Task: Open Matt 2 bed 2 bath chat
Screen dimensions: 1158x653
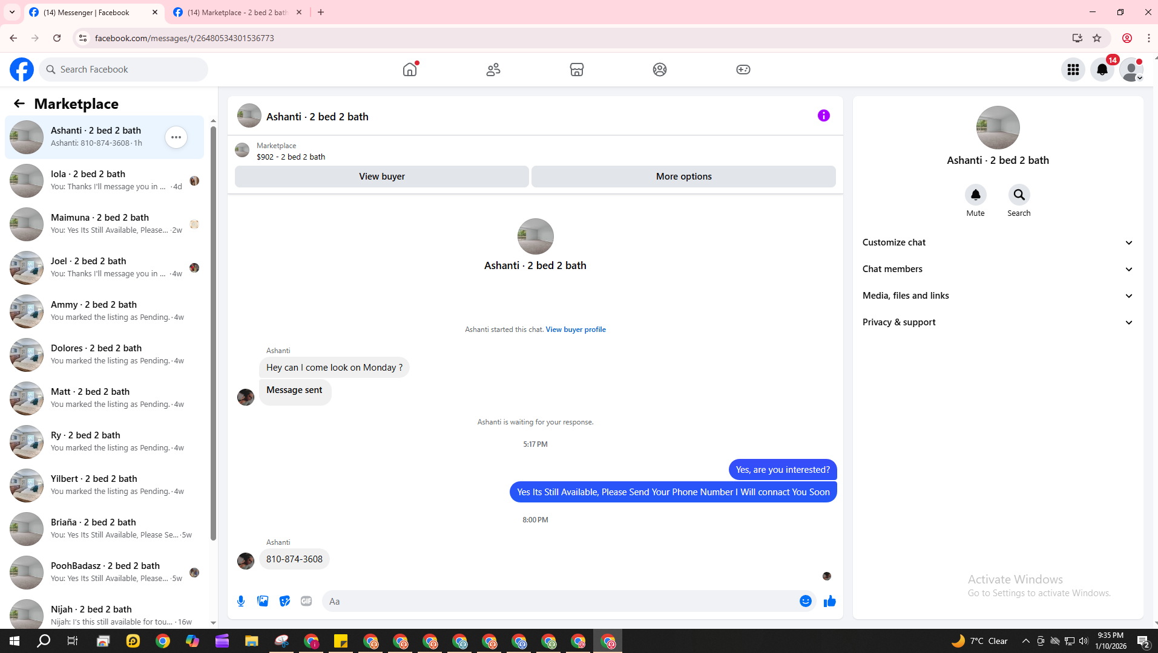Action: pyautogui.click(x=104, y=398)
